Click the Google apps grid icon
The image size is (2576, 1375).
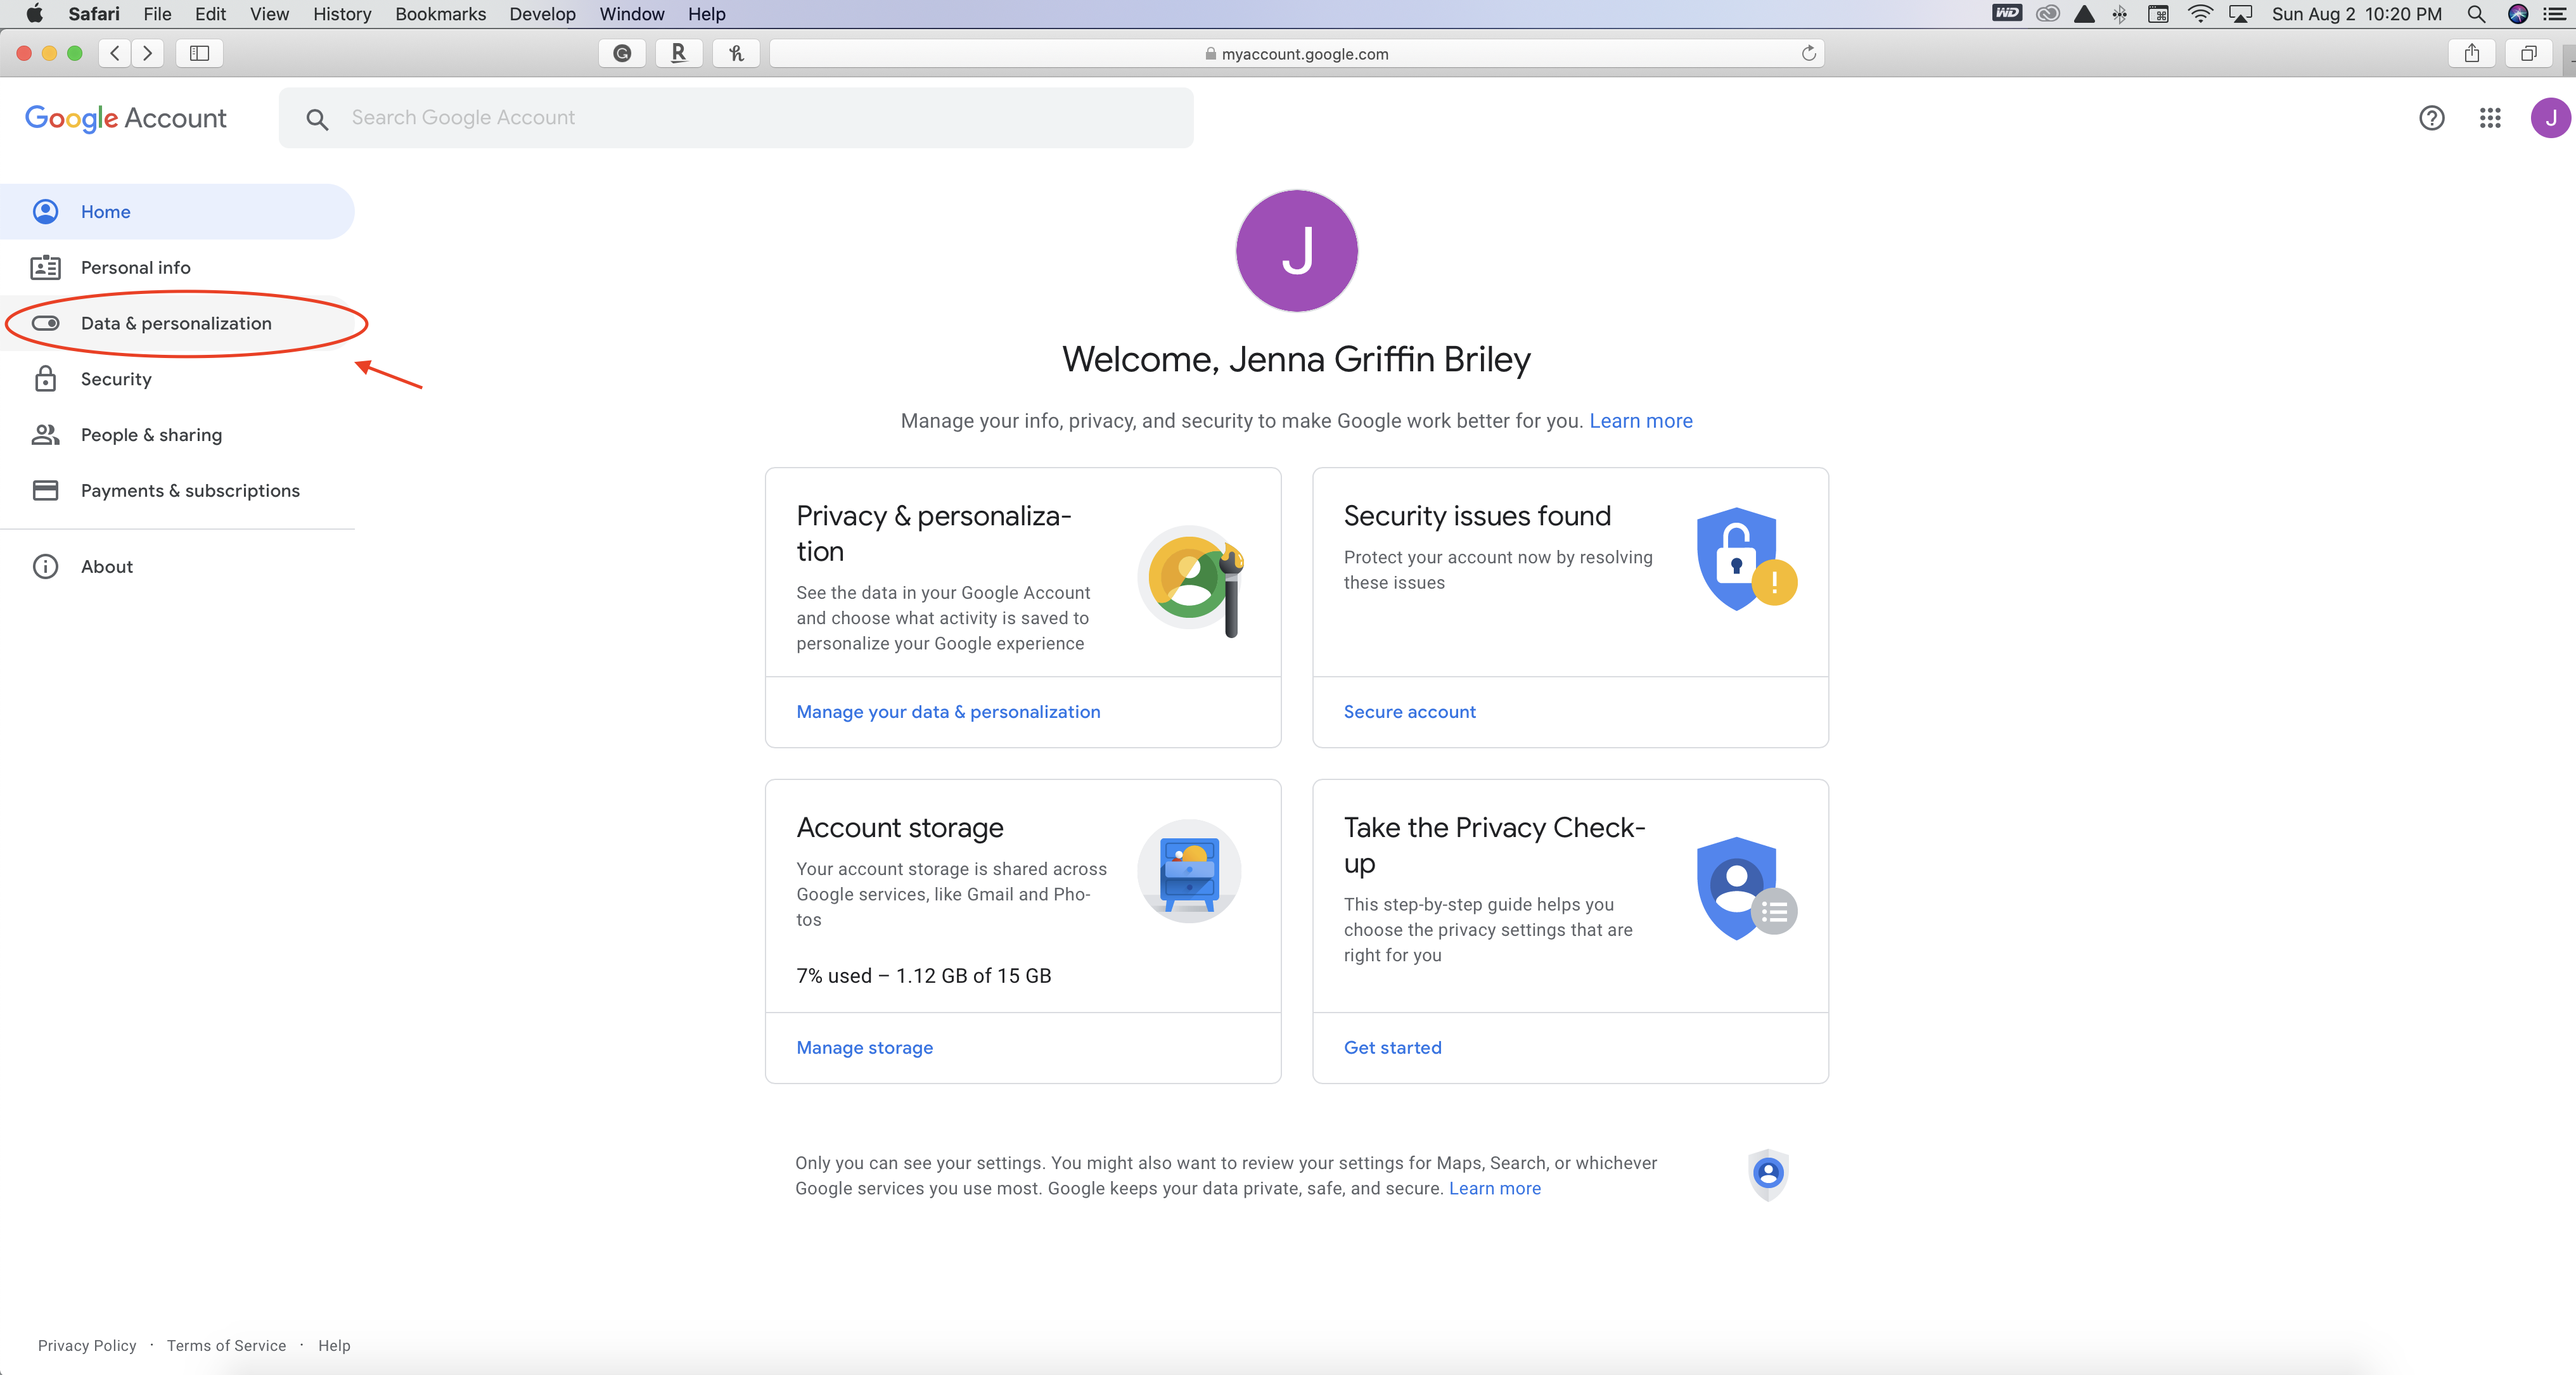(2490, 118)
